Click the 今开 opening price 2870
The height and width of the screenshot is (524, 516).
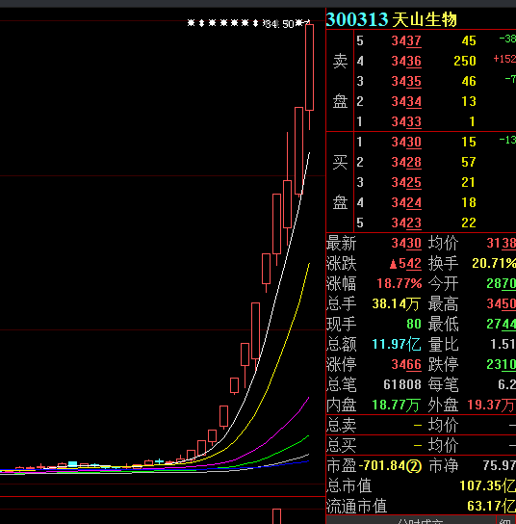pyautogui.click(x=501, y=284)
